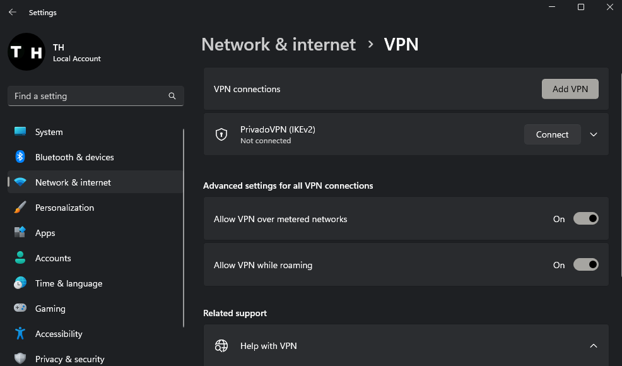Click the back arrow in title bar
This screenshot has width=622, height=366.
click(13, 12)
